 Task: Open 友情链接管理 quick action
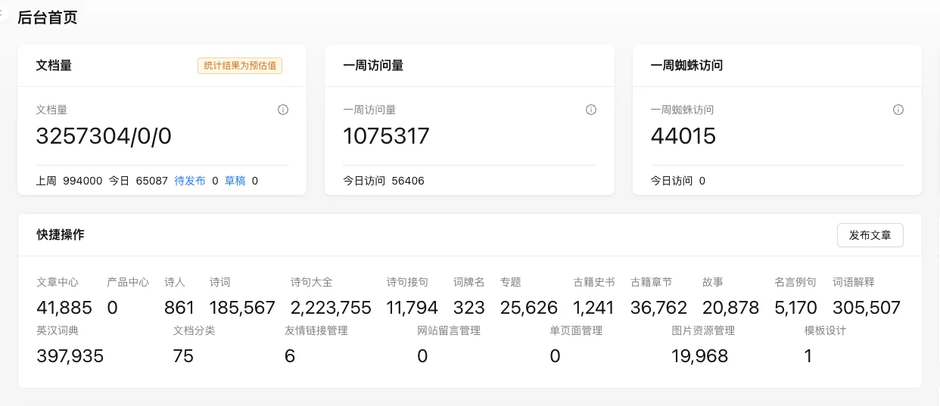316,345
